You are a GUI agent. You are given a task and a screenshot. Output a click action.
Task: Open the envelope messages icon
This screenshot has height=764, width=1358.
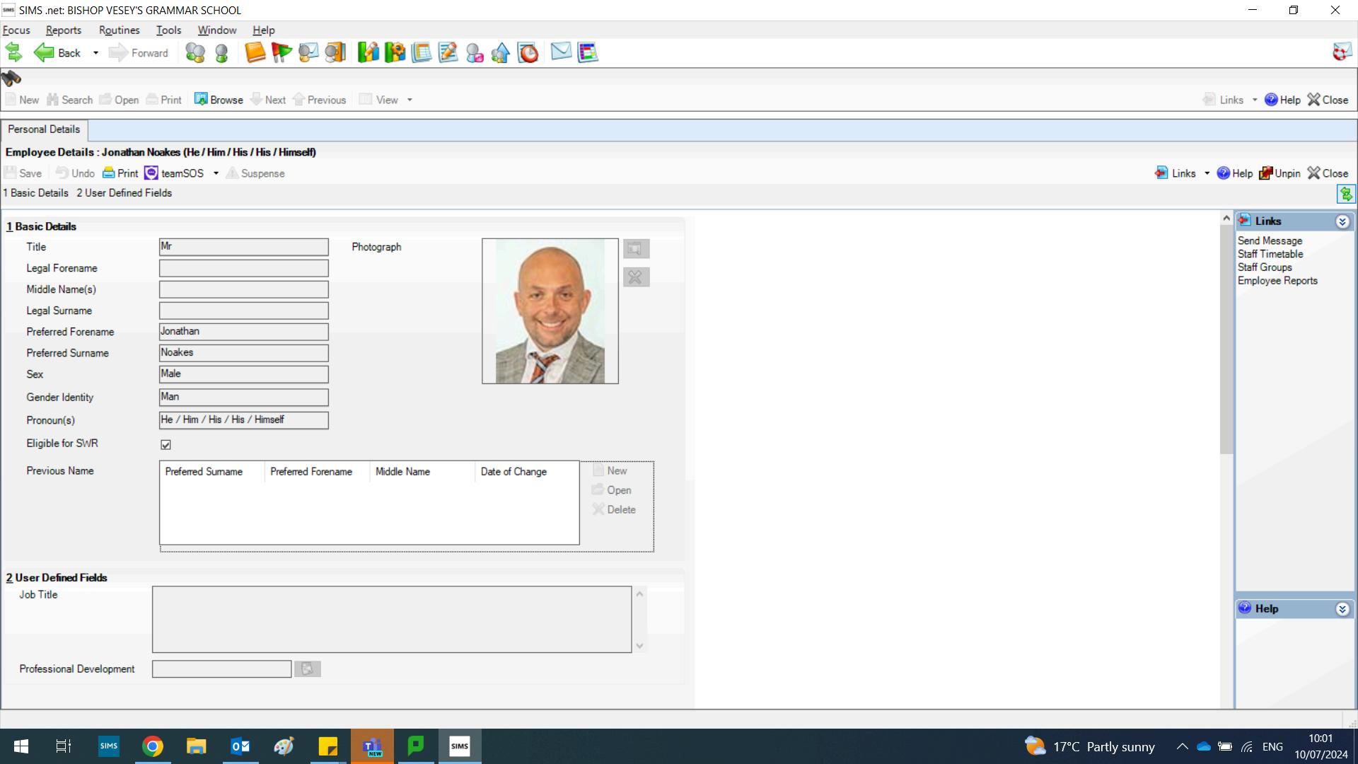(x=561, y=52)
